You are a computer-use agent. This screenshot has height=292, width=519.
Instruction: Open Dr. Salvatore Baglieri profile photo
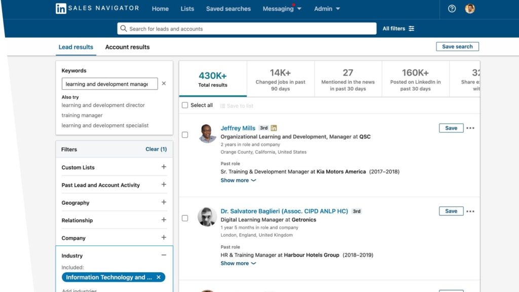pyautogui.click(x=207, y=217)
